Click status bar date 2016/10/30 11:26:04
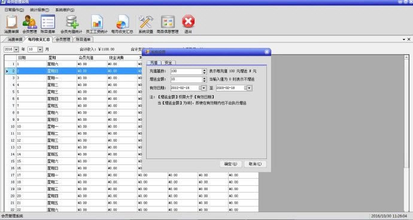 click(x=389, y=216)
